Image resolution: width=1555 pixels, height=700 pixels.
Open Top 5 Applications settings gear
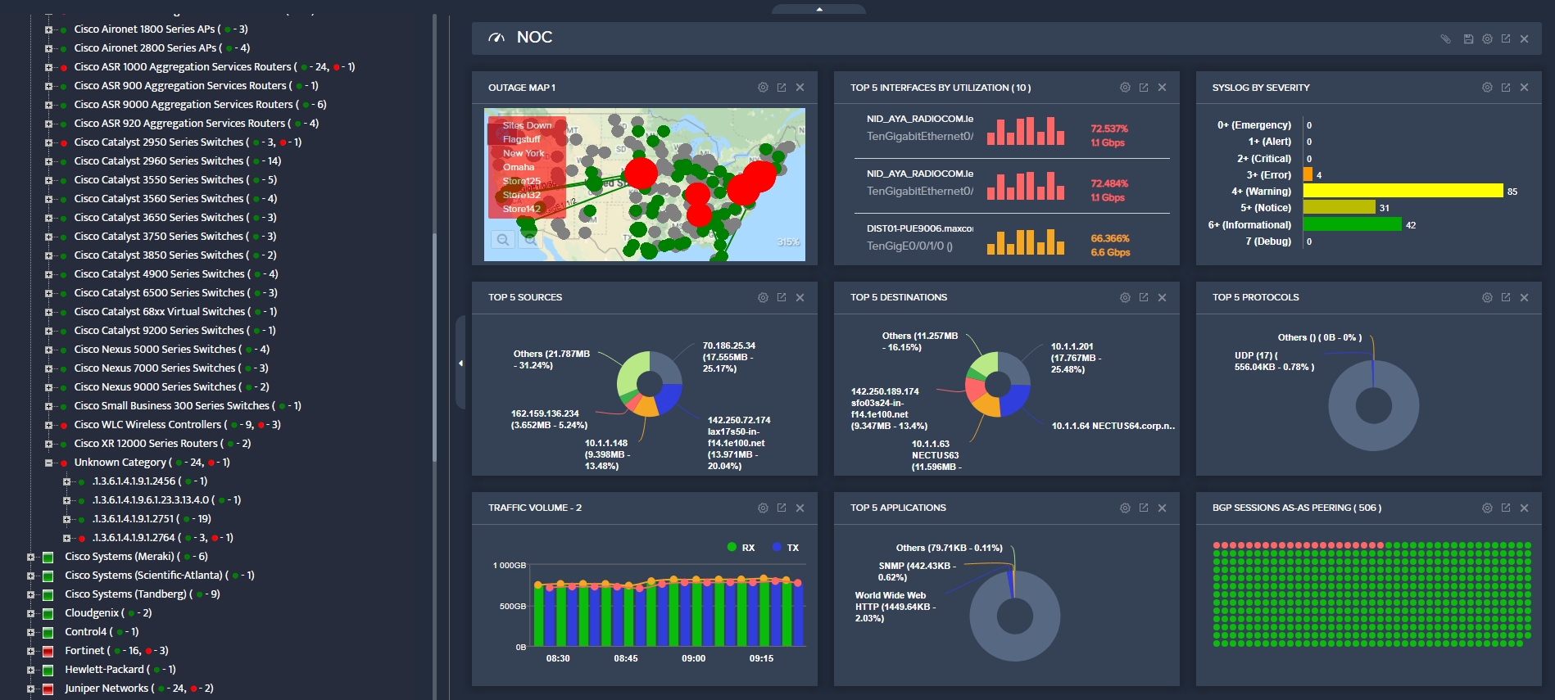(1125, 508)
